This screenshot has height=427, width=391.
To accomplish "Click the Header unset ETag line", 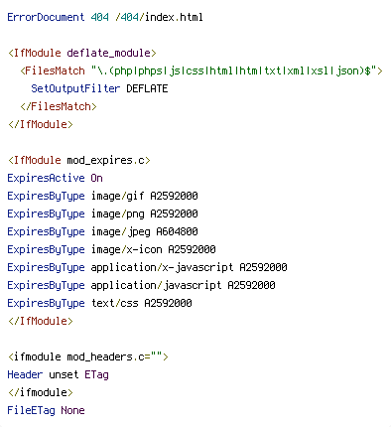I will click(58, 374).
